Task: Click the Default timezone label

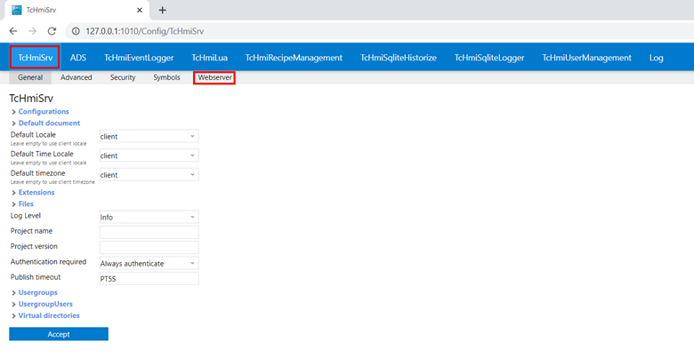Action: tap(37, 173)
